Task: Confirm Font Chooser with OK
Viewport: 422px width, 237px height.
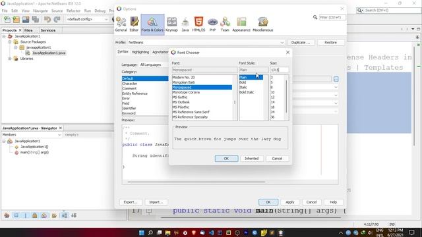Action: (x=226, y=159)
